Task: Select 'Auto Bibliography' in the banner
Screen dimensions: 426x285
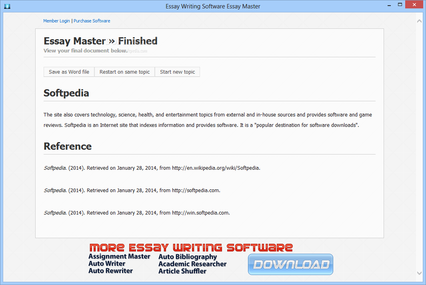Action: pos(188,256)
